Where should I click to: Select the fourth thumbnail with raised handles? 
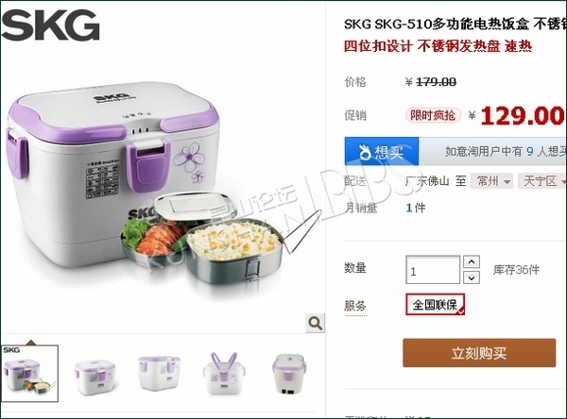click(x=224, y=373)
